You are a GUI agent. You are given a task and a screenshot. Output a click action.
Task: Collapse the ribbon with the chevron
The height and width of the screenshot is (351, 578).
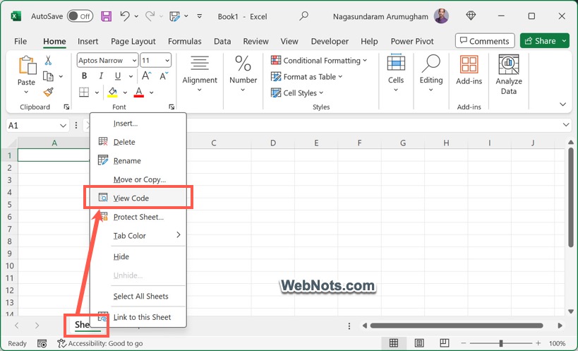click(x=563, y=105)
